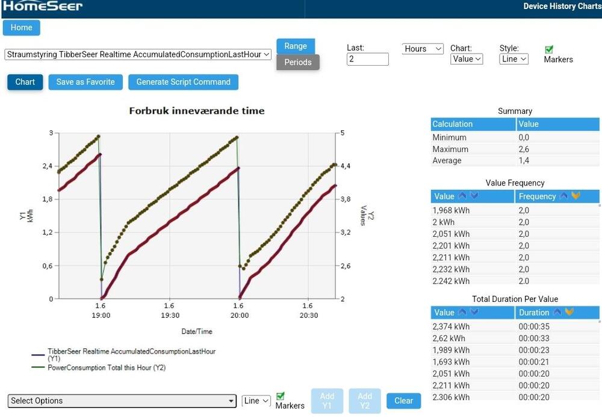Switch to the Range tab
The width and height of the screenshot is (602, 417).
(296, 46)
